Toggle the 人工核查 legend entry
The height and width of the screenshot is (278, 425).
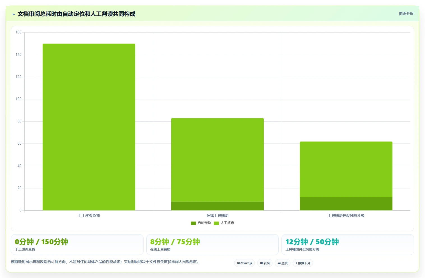[x=224, y=223]
